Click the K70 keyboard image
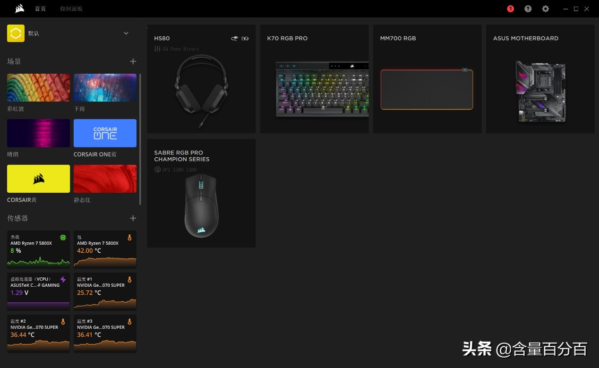The width and height of the screenshot is (599, 368). click(x=322, y=89)
